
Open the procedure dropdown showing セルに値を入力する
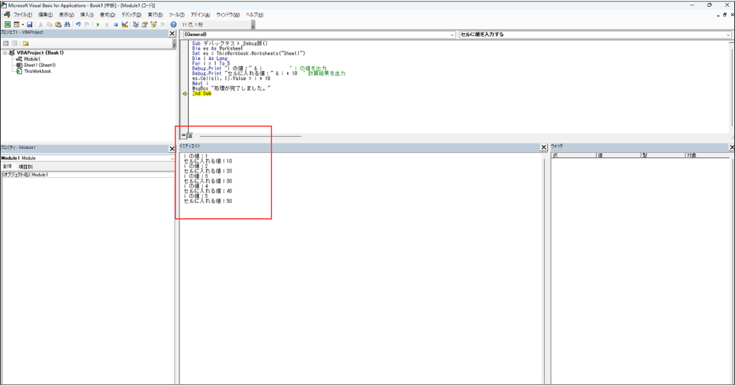click(x=595, y=34)
